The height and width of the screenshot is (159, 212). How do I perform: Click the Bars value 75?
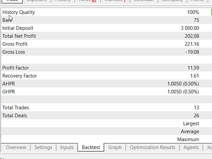[196, 20]
